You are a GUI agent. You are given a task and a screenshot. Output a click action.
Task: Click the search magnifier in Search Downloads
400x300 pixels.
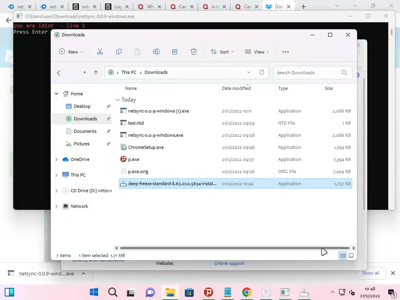pos(345,72)
